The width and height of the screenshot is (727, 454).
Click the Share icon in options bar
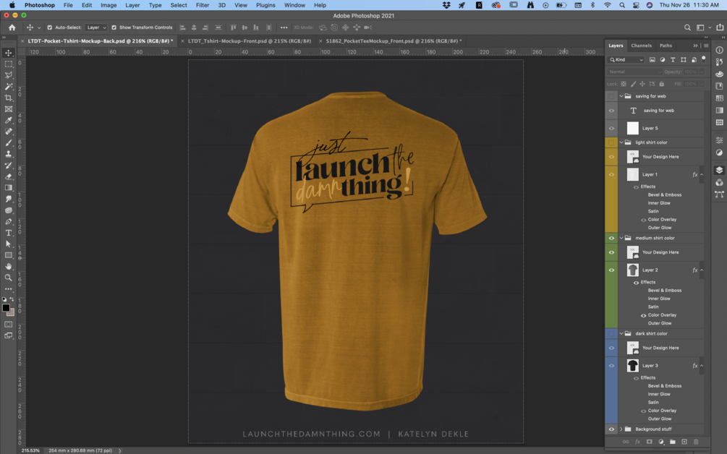pos(720,27)
